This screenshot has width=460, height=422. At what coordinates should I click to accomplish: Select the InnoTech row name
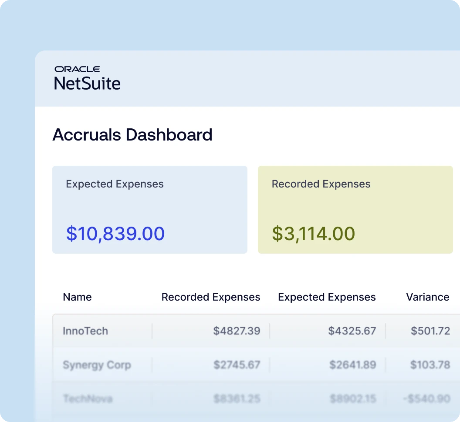point(85,331)
